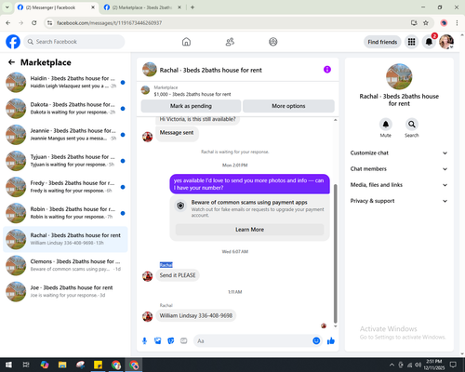Open Task View on the taskbar

(x=26, y=365)
